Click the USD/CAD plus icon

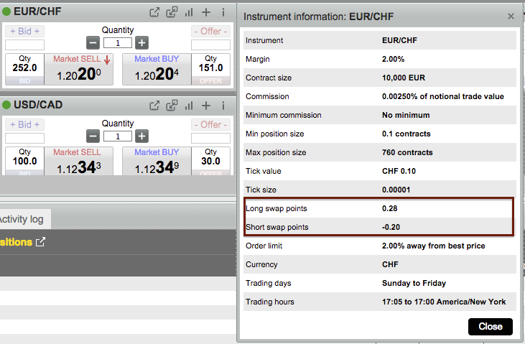coord(206,106)
